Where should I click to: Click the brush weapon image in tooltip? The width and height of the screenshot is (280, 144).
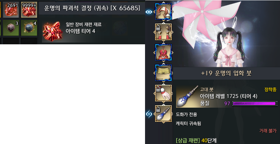point(187,97)
